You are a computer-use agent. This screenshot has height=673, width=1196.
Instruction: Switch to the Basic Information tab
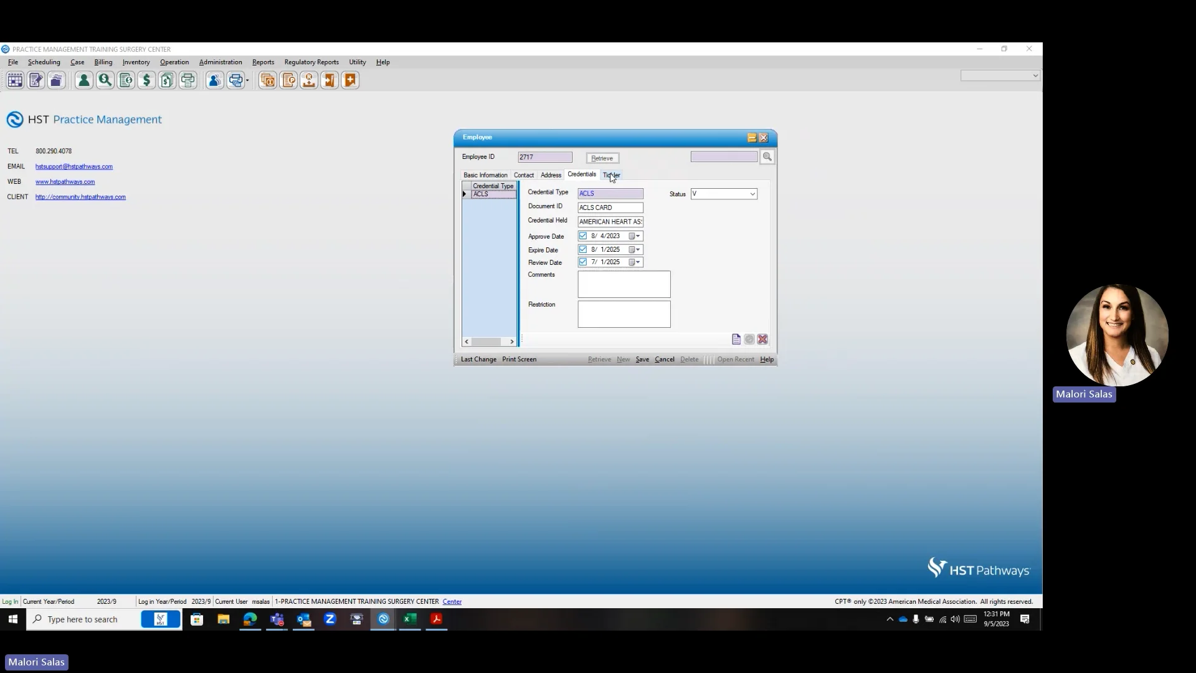(x=485, y=175)
